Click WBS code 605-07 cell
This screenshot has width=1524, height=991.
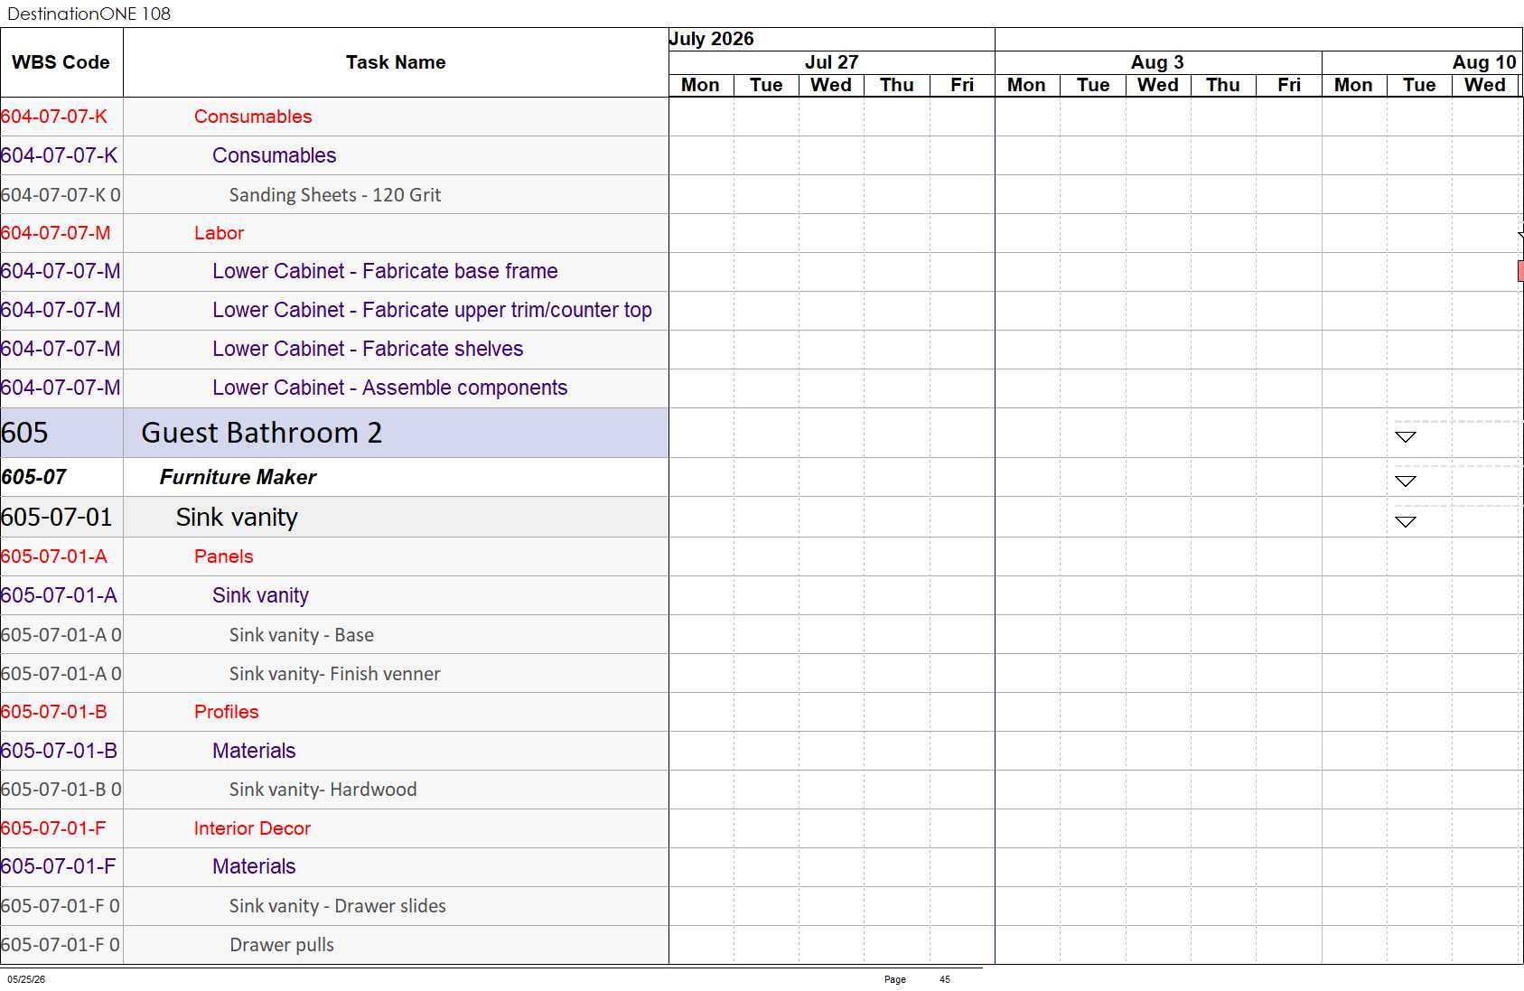(61, 477)
